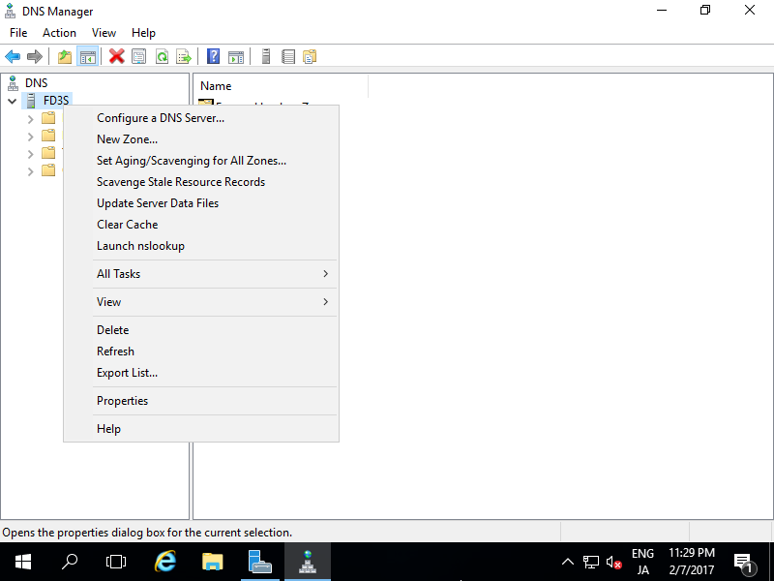This screenshot has height=581, width=774.
Task: Open help via the blue Help toolbar icon
Action: point(212,55)
